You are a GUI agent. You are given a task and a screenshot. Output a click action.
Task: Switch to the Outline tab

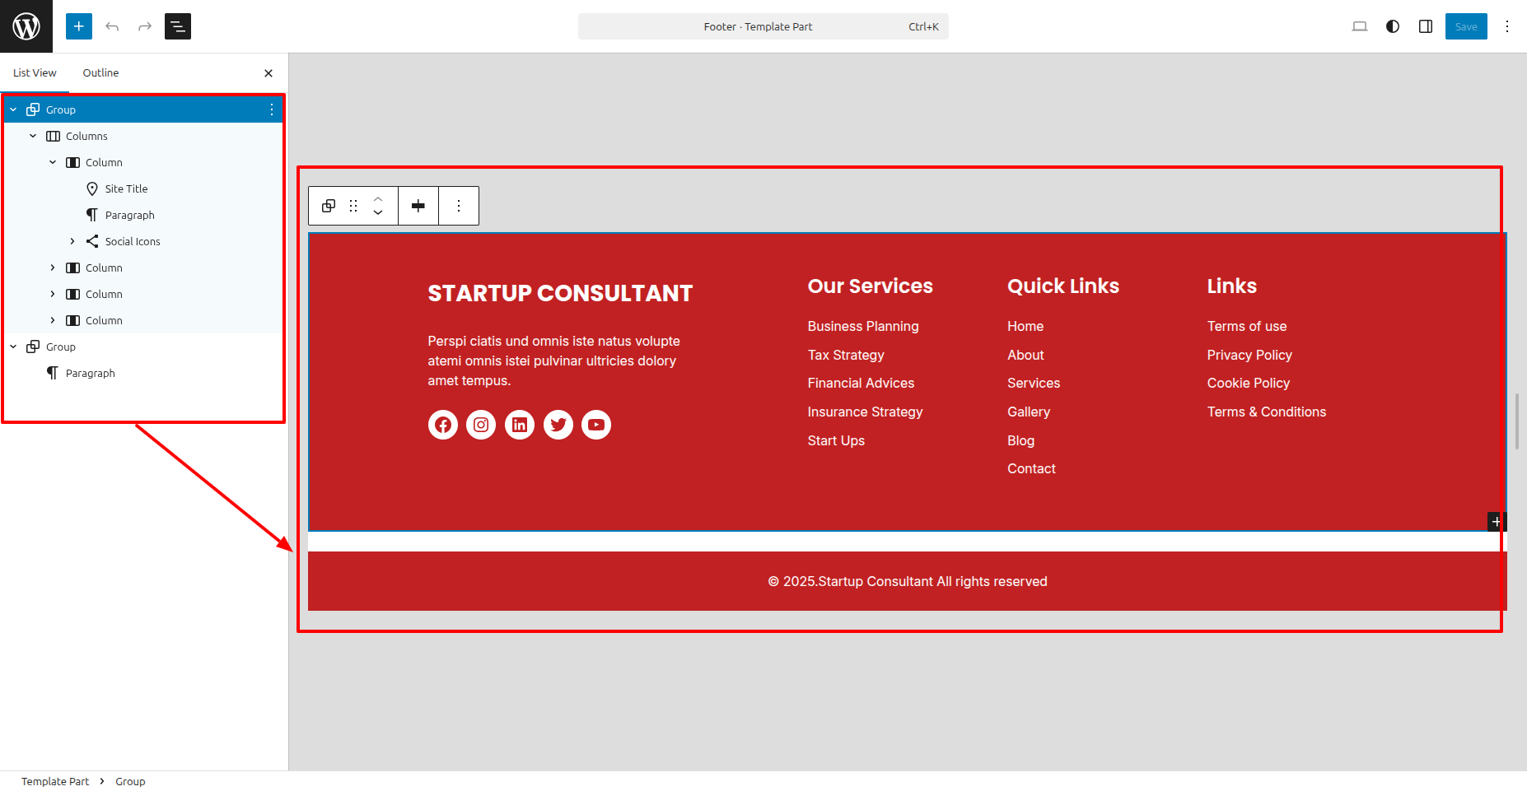tap(100, 72)
